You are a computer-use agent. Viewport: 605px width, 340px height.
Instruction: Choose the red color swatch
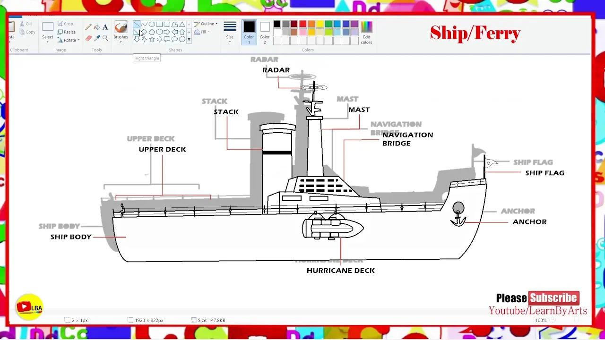(x=302, y=24)
